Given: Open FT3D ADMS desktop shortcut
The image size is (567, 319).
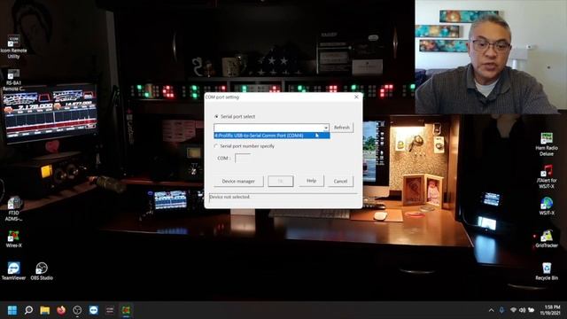Looking at the screenshot, I should [14, 209].
